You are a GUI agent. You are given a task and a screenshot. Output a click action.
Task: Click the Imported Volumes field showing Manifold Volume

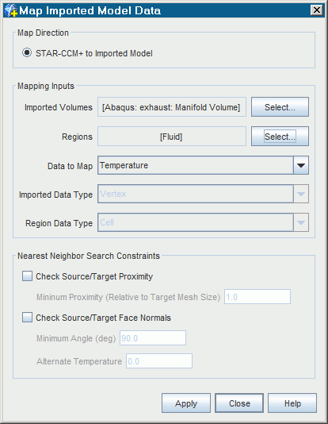pyautogui.click(x=172, y=107)
